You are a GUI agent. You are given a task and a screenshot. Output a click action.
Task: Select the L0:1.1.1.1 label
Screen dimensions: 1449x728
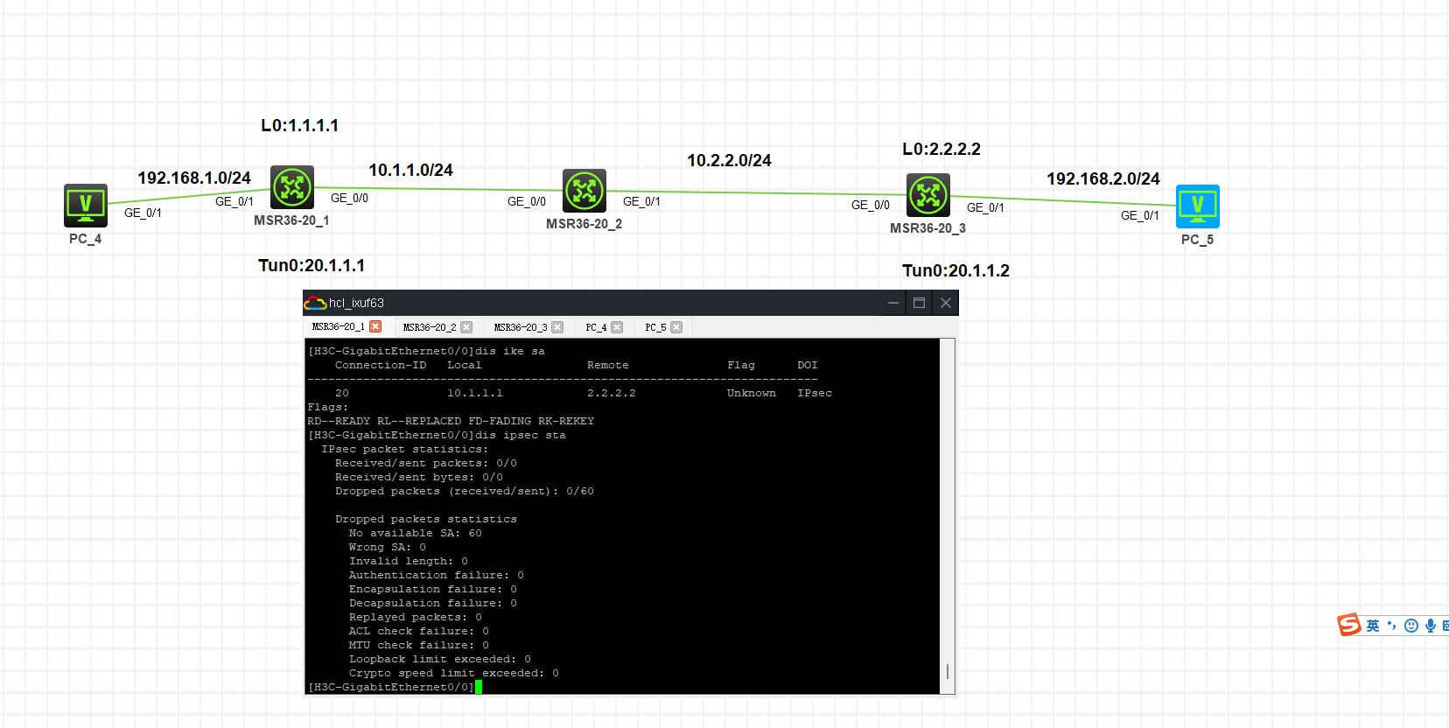(x=300, y=125)
